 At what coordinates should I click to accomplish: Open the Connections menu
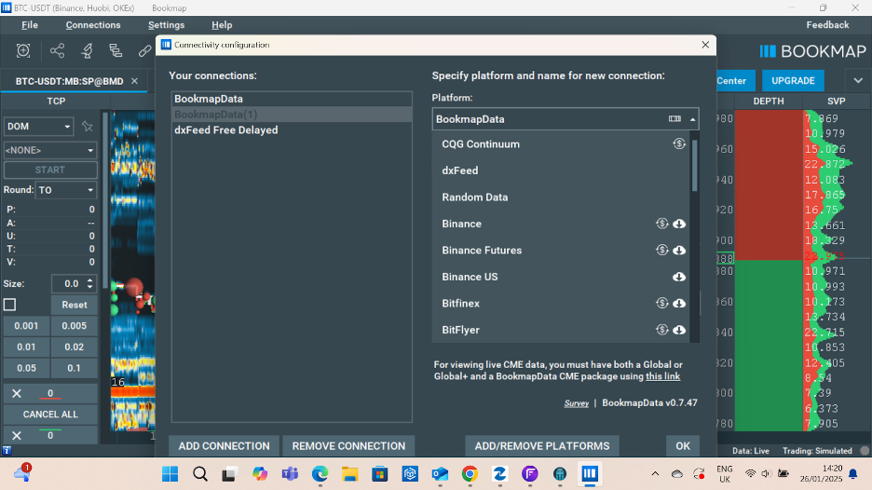click(93, 25)
